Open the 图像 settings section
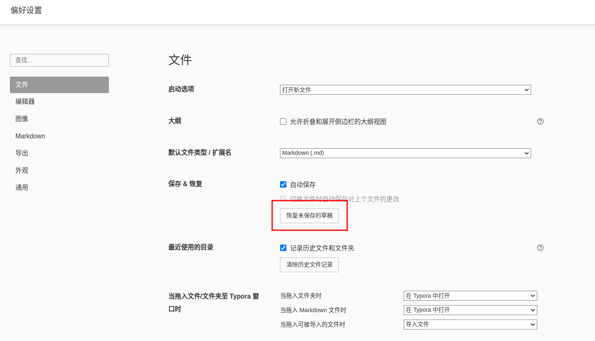This screenshot has width=595, height=341. pos(22,119)
